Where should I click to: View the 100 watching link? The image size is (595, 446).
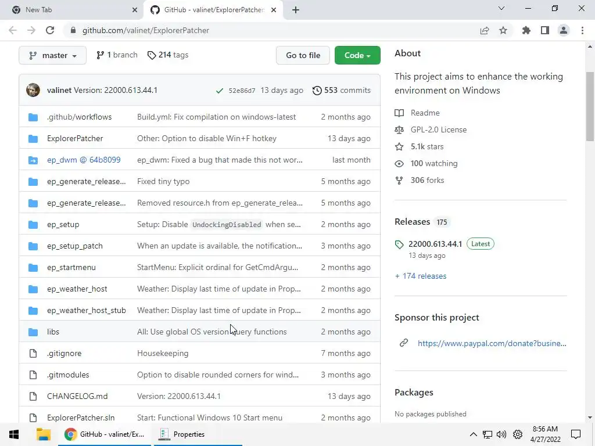426,163
